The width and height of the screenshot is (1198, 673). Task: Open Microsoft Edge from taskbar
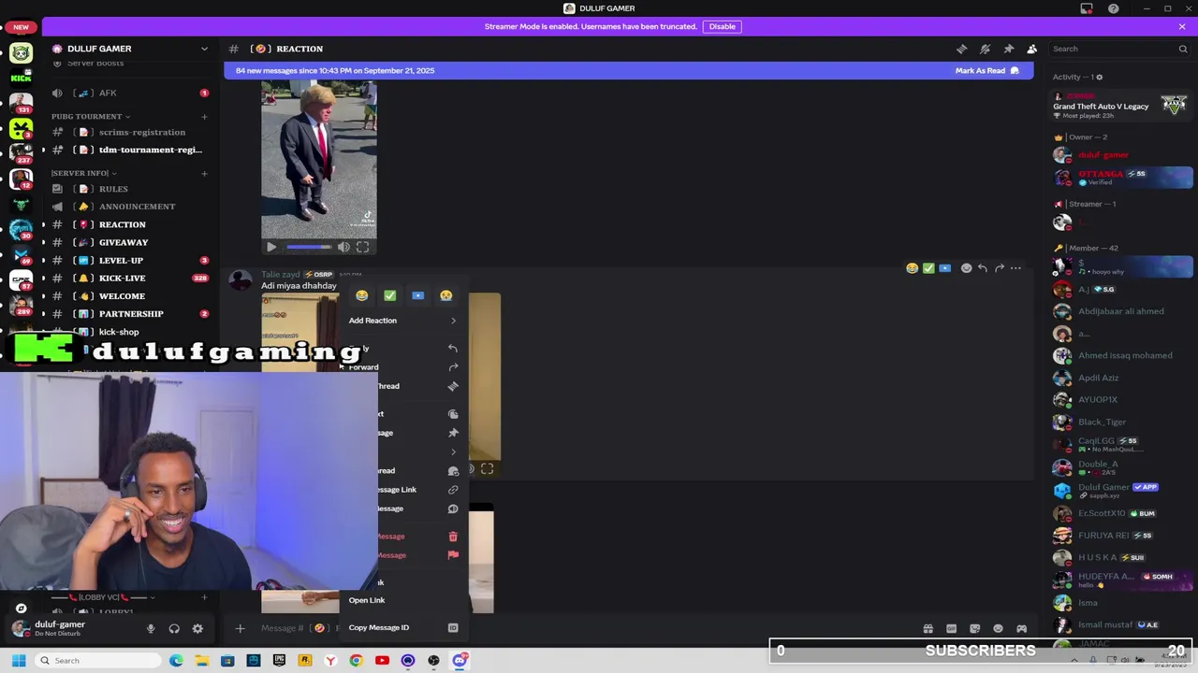click(x=176, y=661)
